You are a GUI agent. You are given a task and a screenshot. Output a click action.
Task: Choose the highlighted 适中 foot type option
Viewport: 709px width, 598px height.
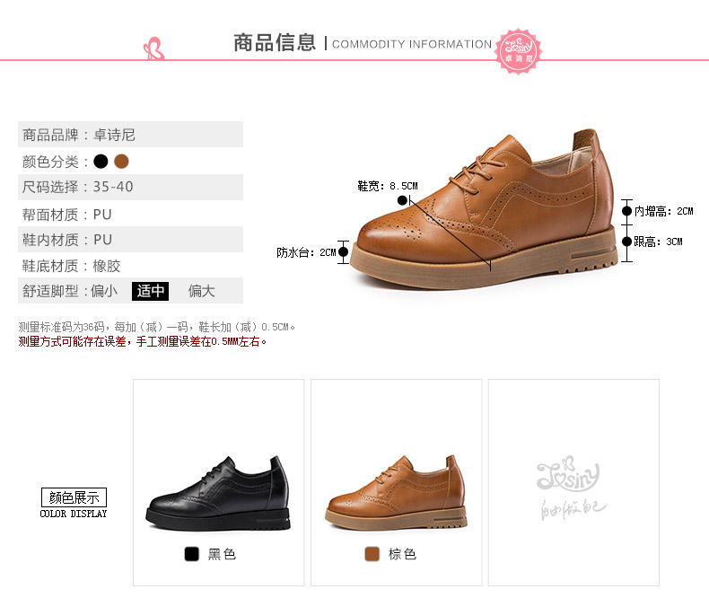pos(150,291)
